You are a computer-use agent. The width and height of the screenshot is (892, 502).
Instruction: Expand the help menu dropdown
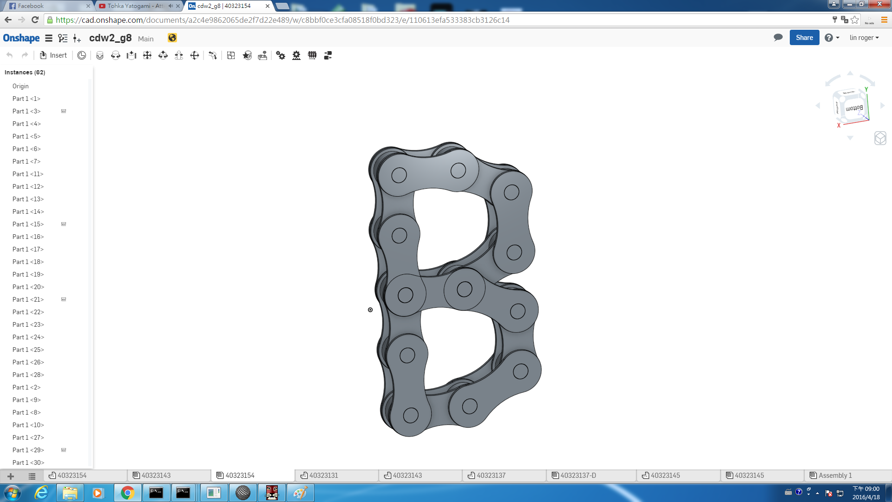click(832, 38)
